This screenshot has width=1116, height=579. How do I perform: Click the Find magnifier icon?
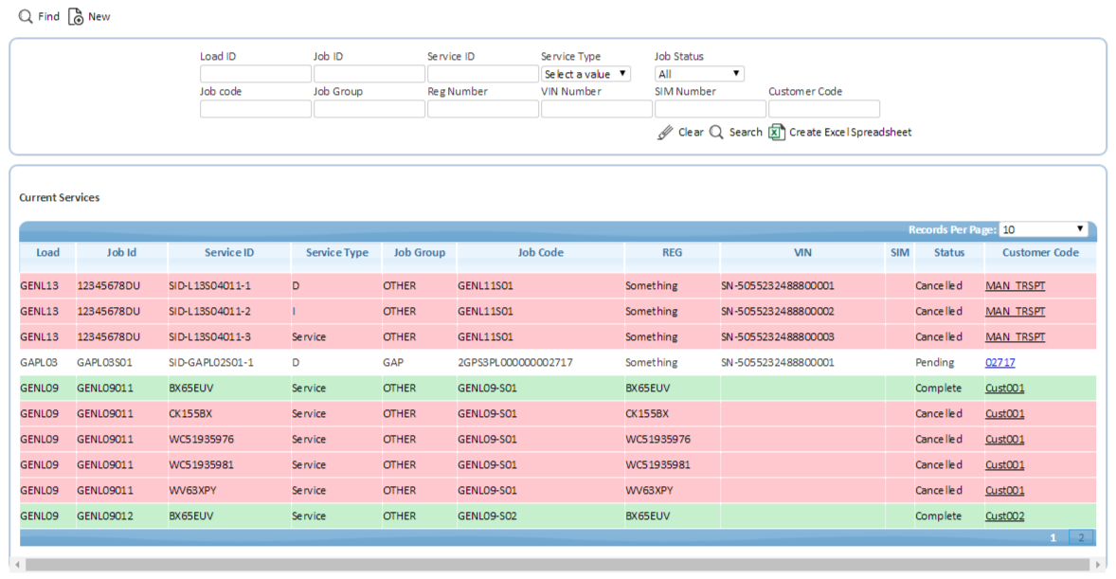tap(26, 16)
